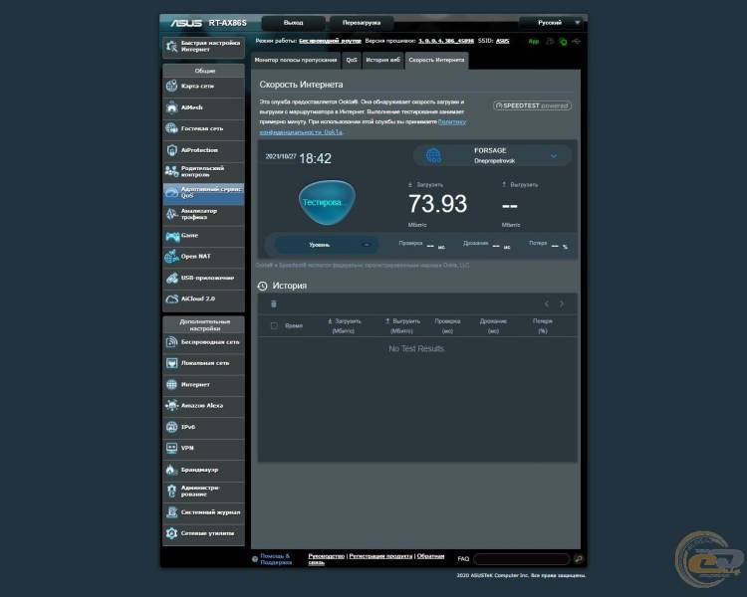Open Parental Controls (Родительский контроль) icon
Image resolution: width=747 pixels, height=597 pixels.
(171, 171)
